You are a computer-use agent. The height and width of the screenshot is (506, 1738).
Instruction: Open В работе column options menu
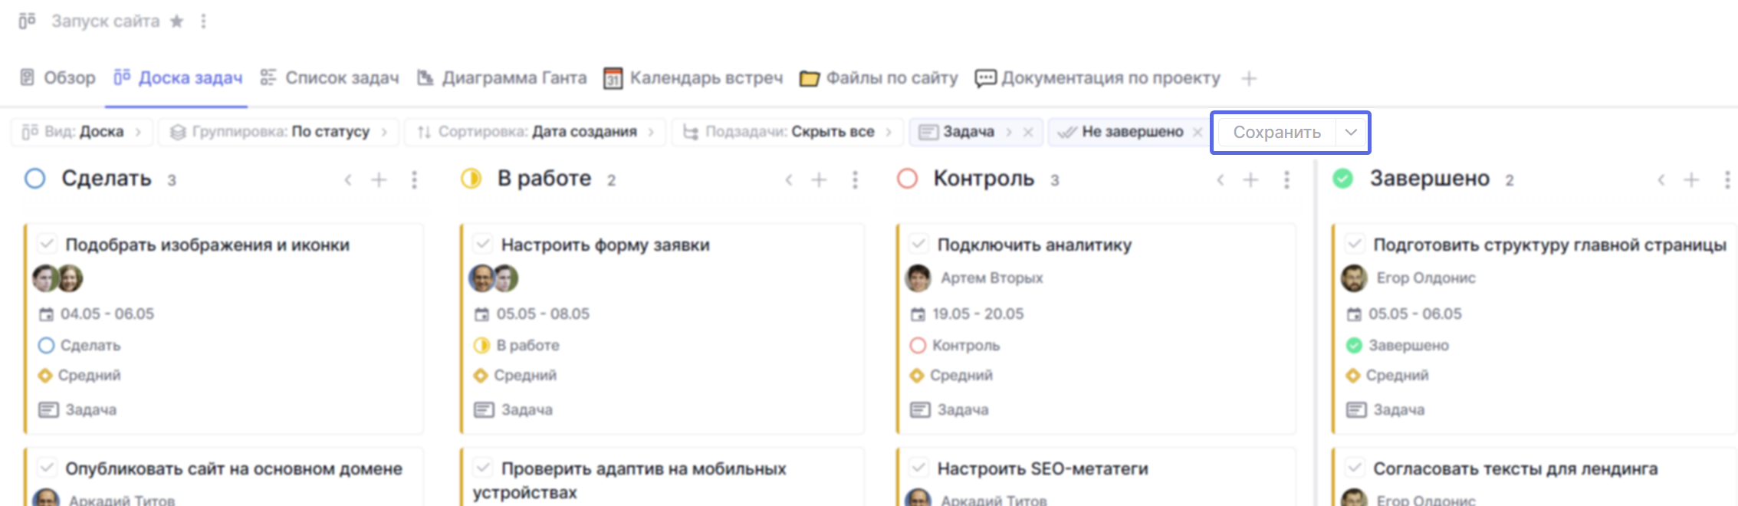click(x=855, y=179)
